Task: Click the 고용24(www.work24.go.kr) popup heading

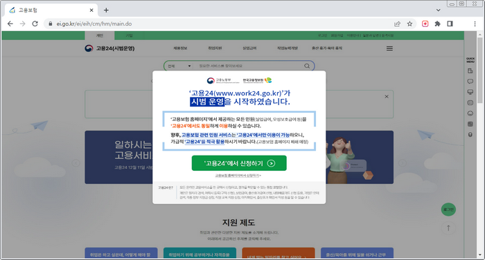Action: pyautogui.click(x=240, y=93)
